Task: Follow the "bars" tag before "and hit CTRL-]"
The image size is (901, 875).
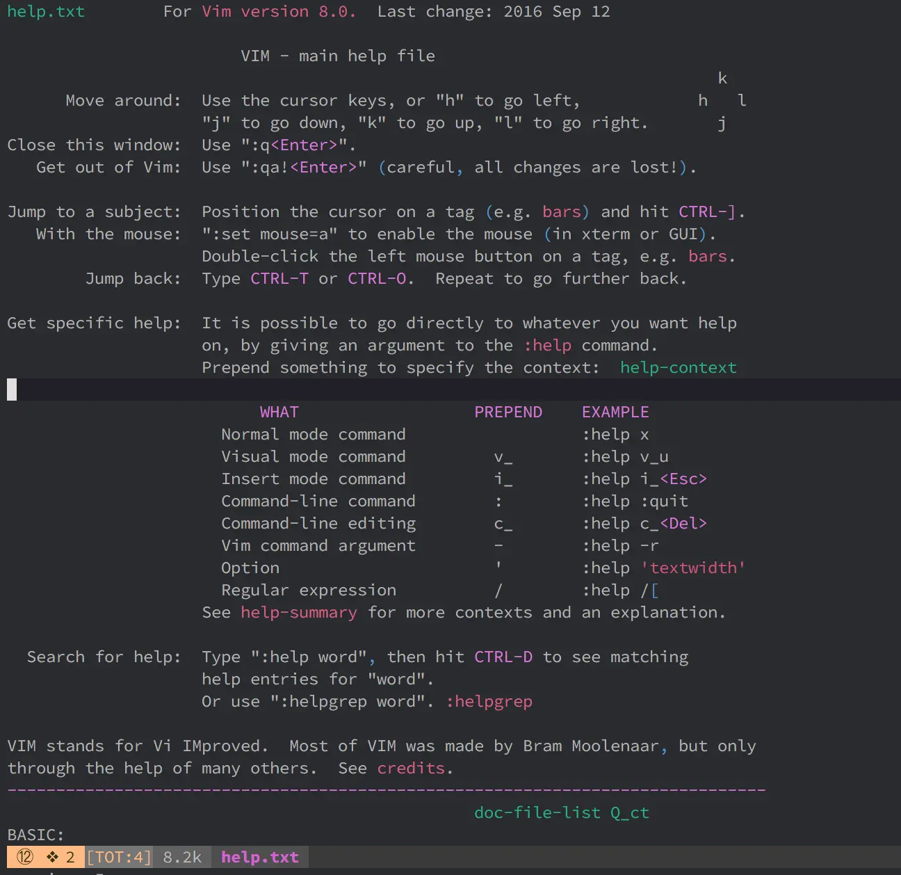Action: point(562,212)
